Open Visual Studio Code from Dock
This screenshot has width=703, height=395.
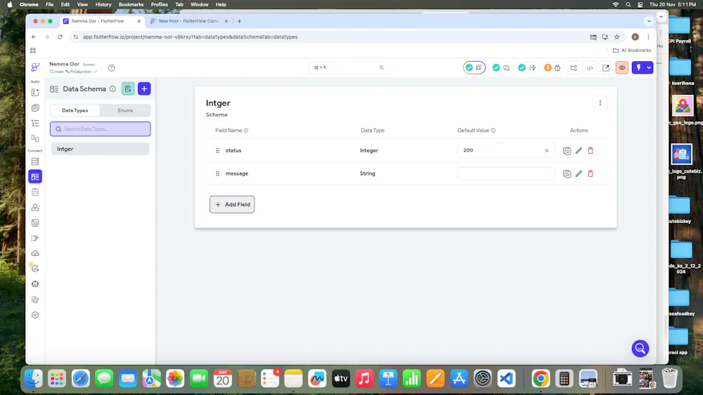click(506, 378)
